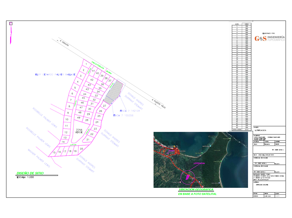This screenshot has height=218, width=292.
Task: Click lot 30 label on site plan
Action: 90,109
